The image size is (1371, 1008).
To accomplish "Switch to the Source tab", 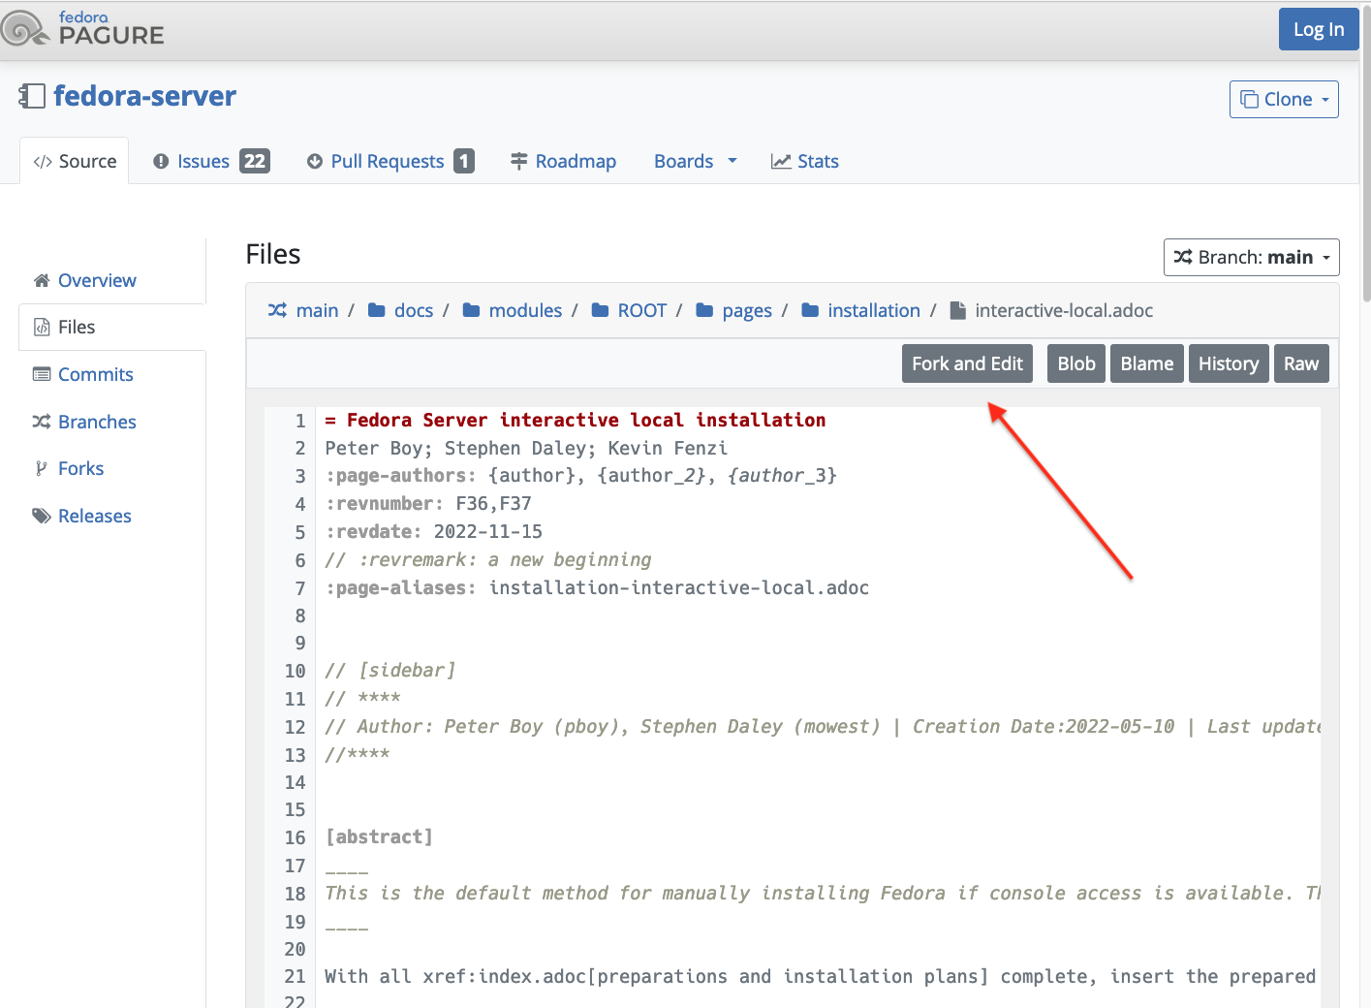I will 75,162.
